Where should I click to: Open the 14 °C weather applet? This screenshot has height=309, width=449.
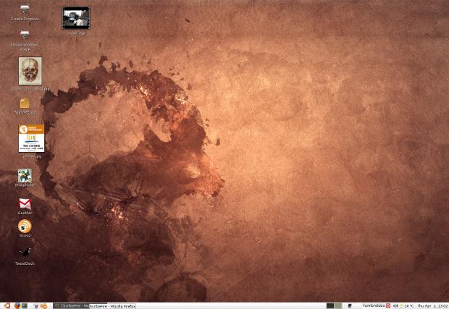407,306
